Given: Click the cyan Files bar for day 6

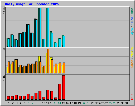Looking at the screenshot, I should click(28, 36).
